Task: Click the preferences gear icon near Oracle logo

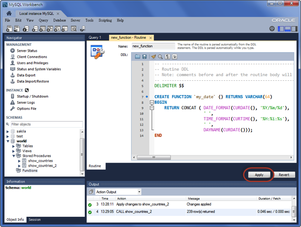Action: coord(272,29)
